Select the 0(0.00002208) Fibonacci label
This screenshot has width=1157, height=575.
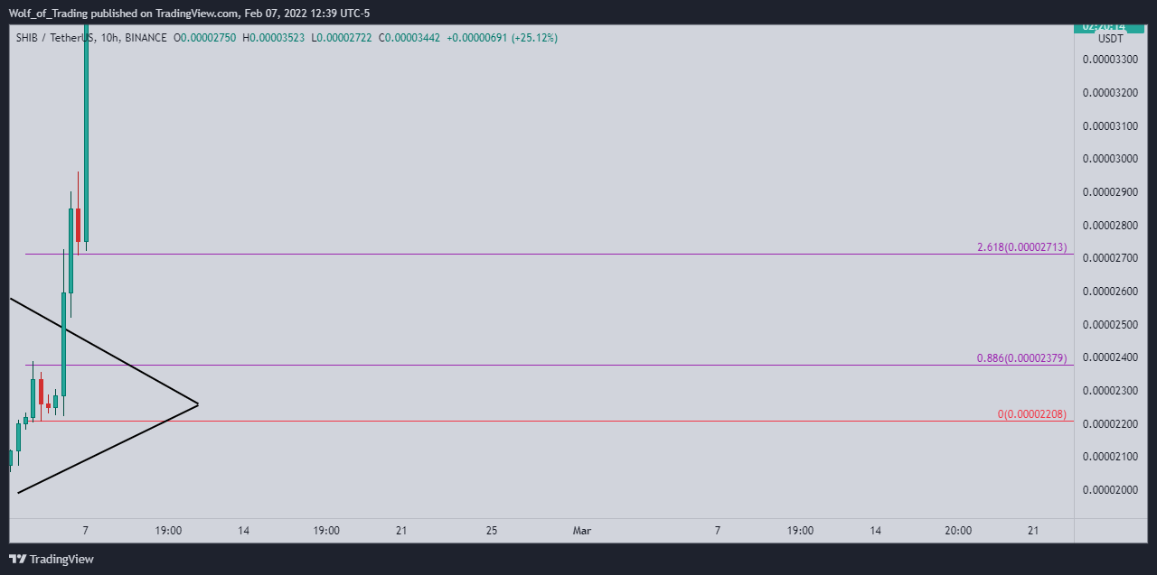[x=1032, y=414]
